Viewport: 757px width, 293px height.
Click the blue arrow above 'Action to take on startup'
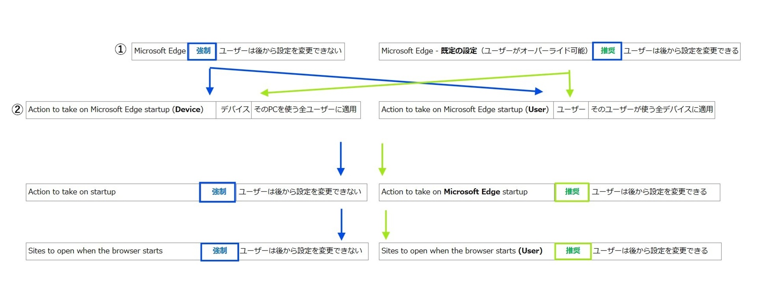point(341,159)
